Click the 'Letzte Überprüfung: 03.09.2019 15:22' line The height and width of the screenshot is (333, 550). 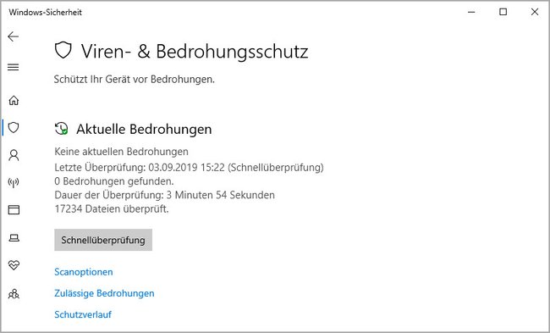coord(189,168)
